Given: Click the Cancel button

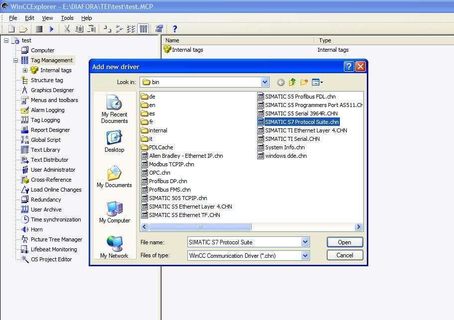Looking at the screenshot, I should point(344,255).
